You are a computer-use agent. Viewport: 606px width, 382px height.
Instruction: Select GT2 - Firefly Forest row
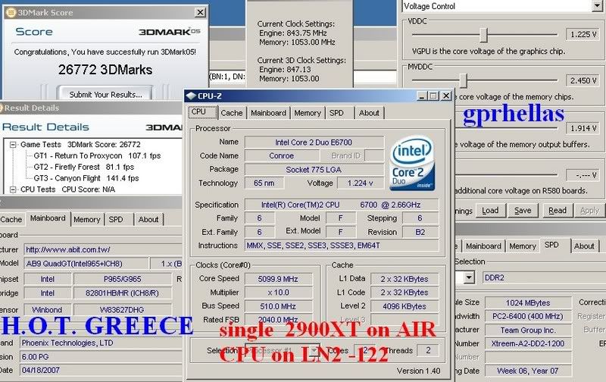84,167
